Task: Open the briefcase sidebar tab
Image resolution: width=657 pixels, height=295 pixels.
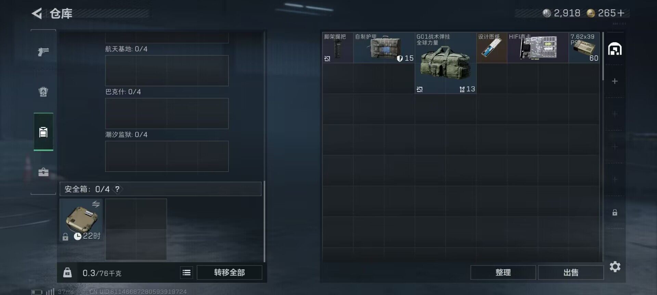Action: [43, 172]
